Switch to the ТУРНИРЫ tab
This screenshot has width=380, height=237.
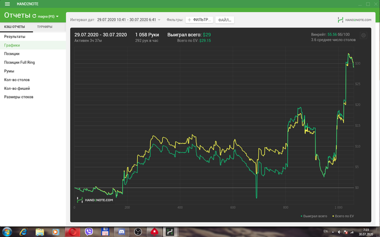click(x=45, y=27)
